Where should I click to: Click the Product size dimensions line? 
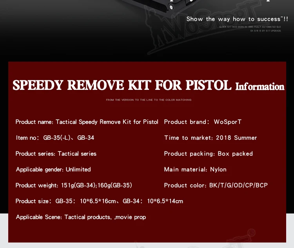99,201
